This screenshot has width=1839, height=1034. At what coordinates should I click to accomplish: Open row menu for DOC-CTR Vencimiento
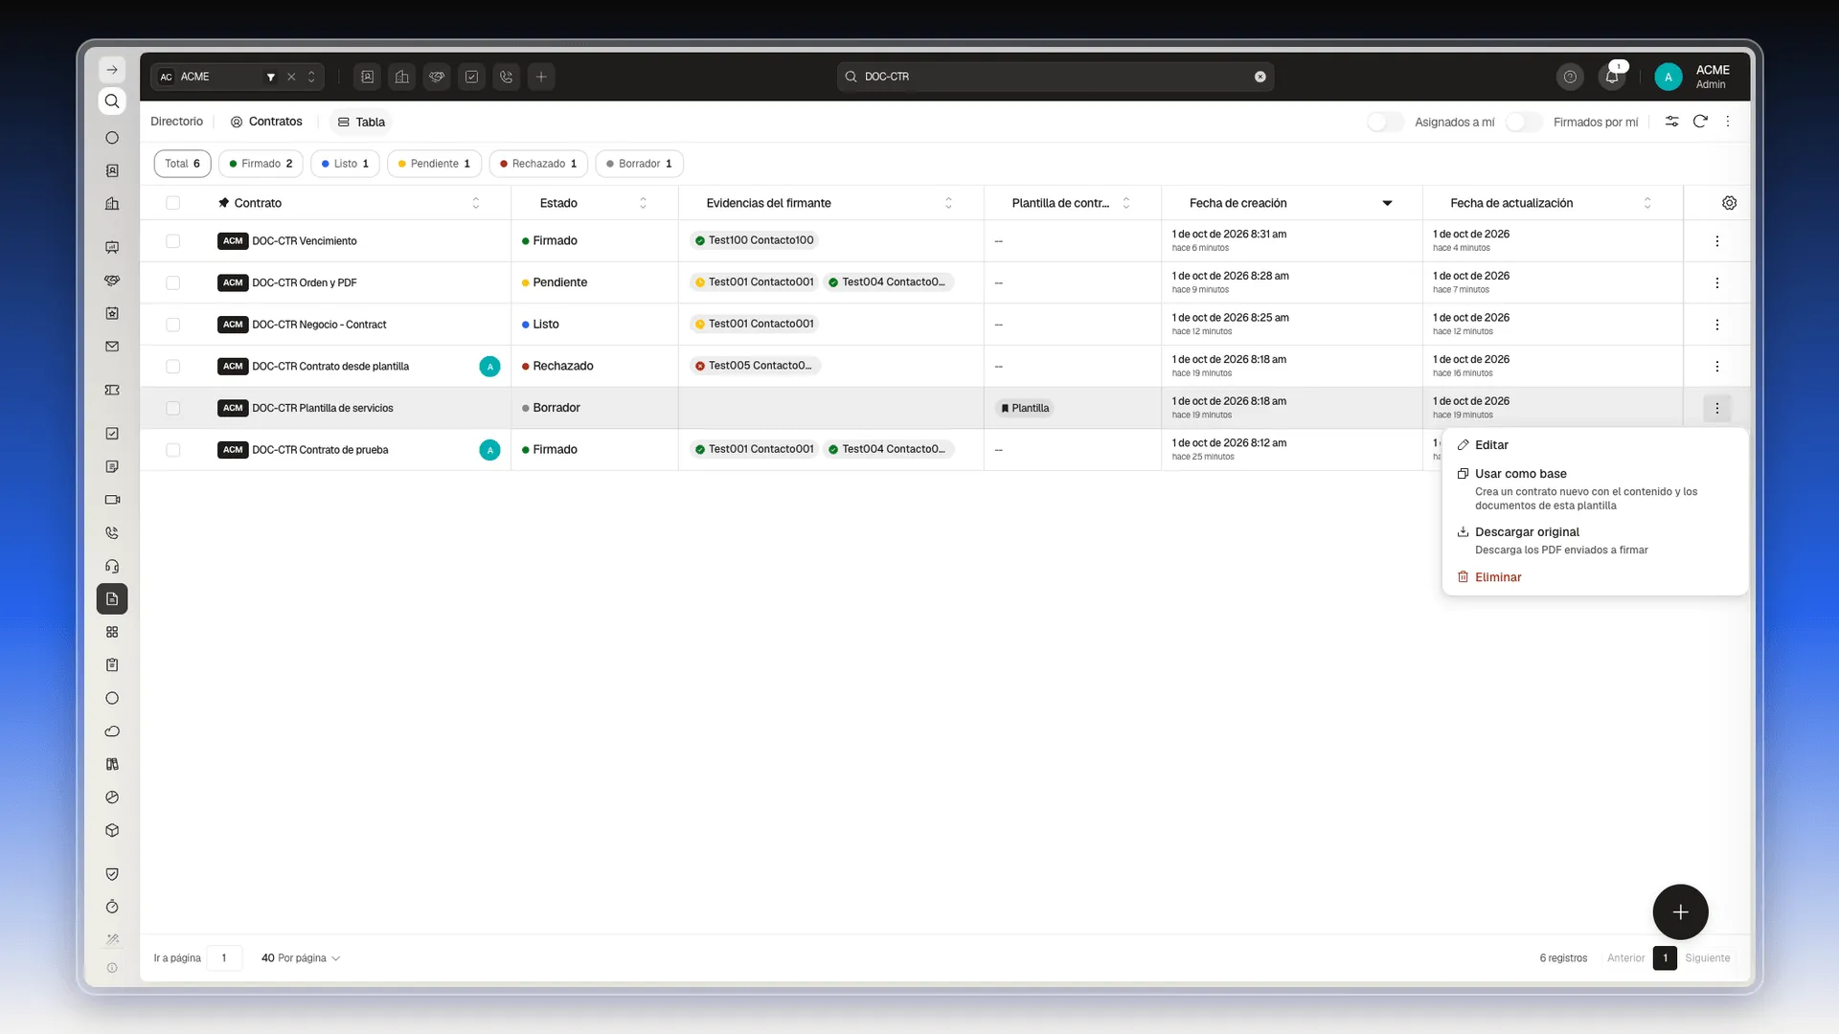click(1717, 241)
